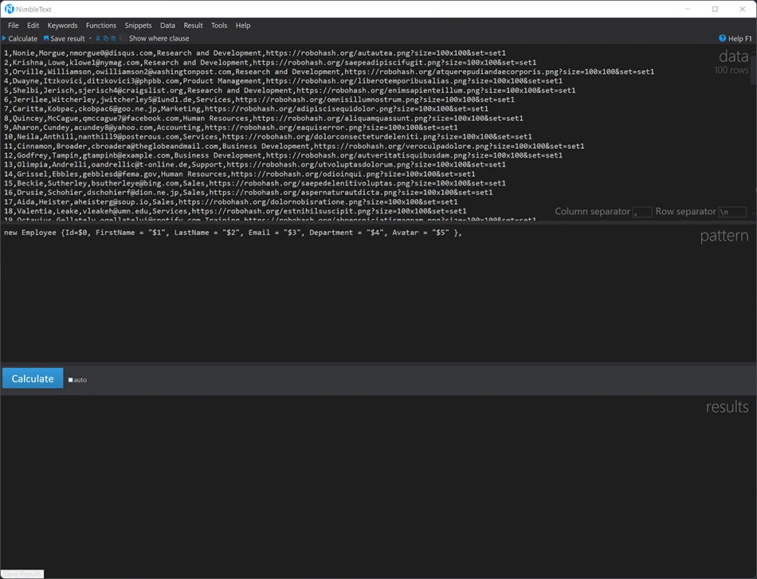
Task: Toggle the Show where clause checkbox
Action: coord(124,38)
